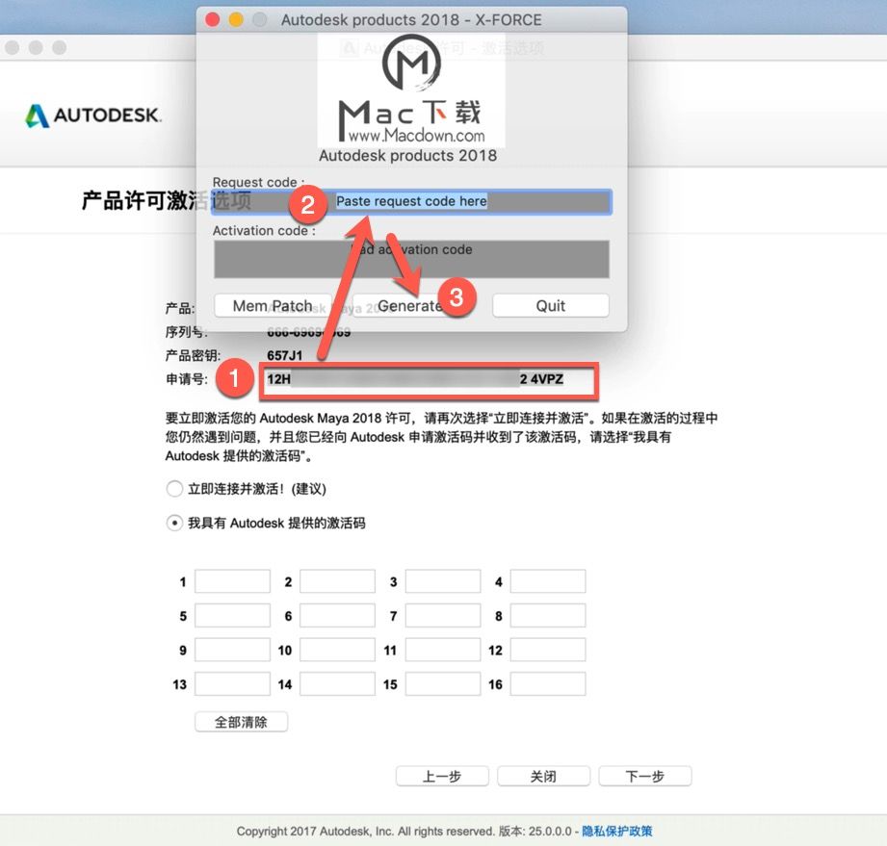
Task: Select the 我具有 Autodesk 提供的激活码 radio option
Action: pos(174,523)
